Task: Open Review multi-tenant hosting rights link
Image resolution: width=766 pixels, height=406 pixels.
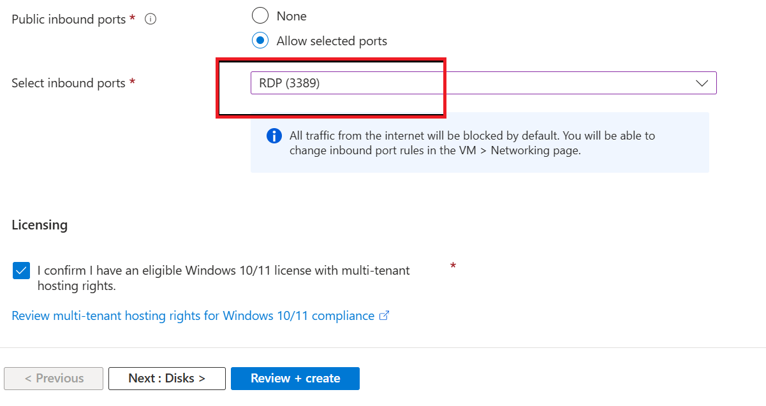Action: 193,315
